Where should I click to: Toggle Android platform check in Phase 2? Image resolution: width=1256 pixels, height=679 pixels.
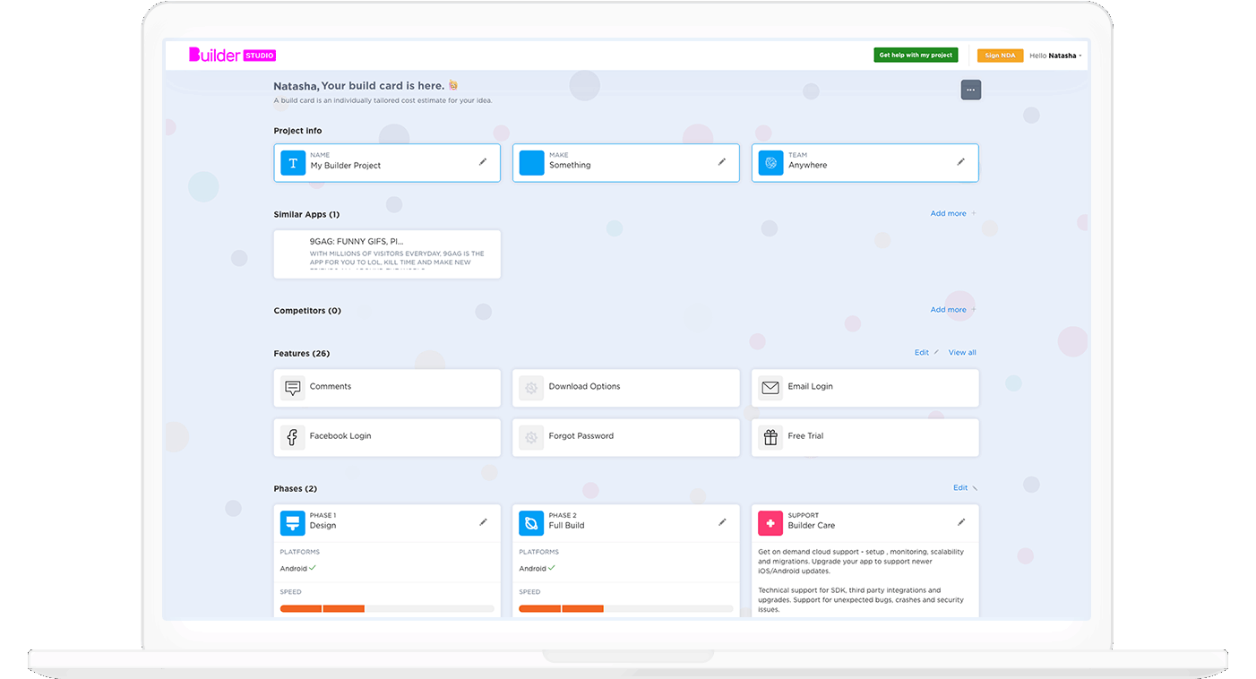pyautogui.click(x=551, y=568)
